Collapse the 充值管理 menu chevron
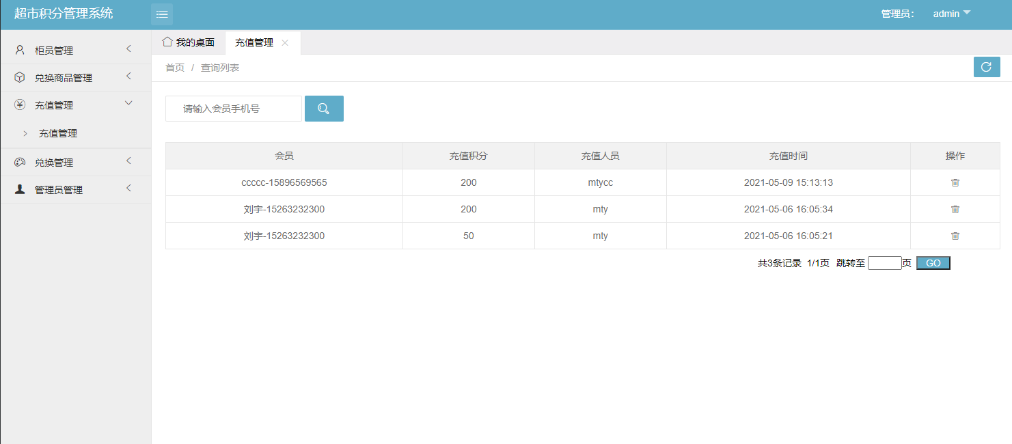 tap(128, 103)
